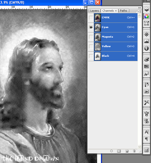Open the Styles fx dock icon

(146, 74)
